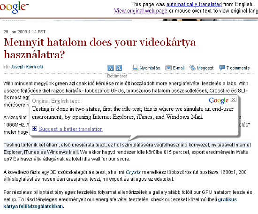Image resolution: width=258 pixels, height=214 pixels.
Task: Click the speech bubble comments icon
Action: pos(222,68)
